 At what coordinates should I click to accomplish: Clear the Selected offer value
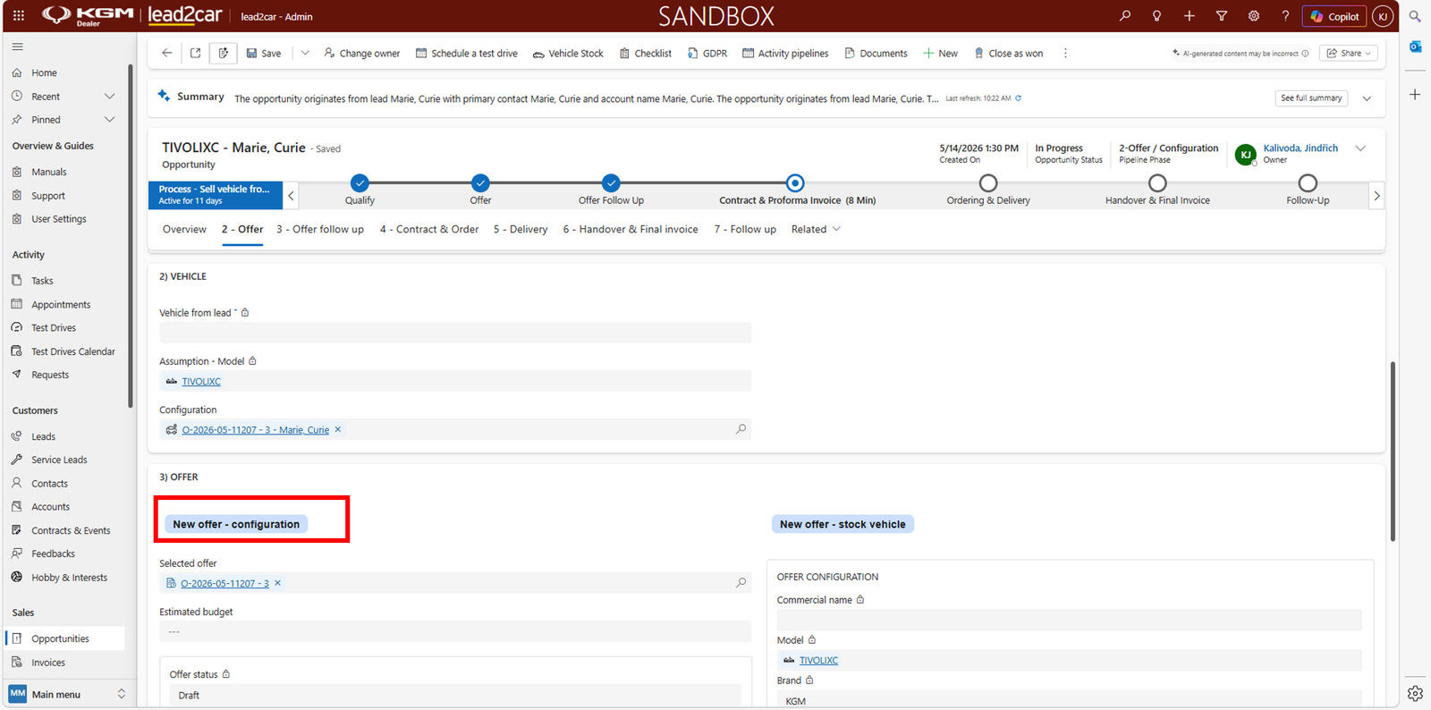[x=278, y=583]
